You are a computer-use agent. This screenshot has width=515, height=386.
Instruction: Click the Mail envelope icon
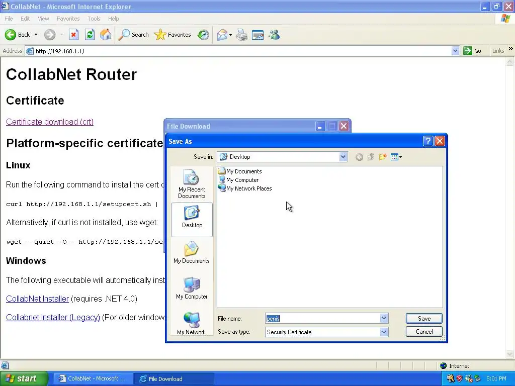click(x=222, y=35)
